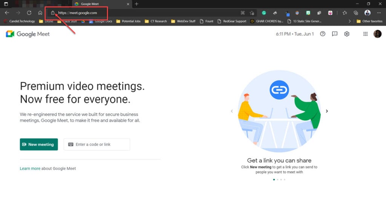Open the browser Settings and more menu
Image resolution: width=386 pixels, height=209 pixels.
379,13
